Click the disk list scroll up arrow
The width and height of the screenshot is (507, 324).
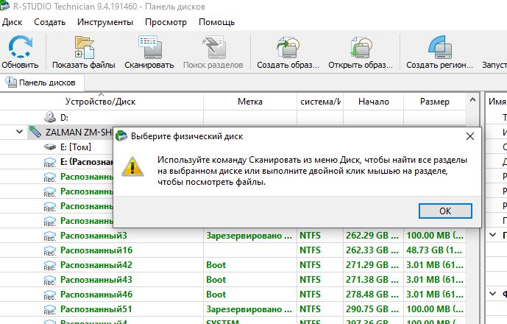coord(472,99)
